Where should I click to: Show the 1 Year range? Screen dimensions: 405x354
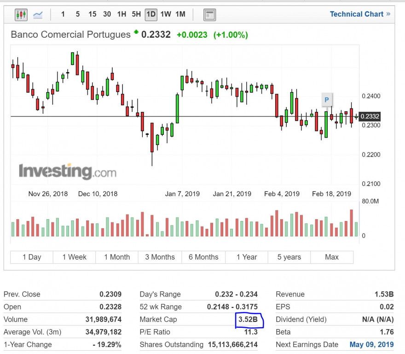[x=247, y=257]
